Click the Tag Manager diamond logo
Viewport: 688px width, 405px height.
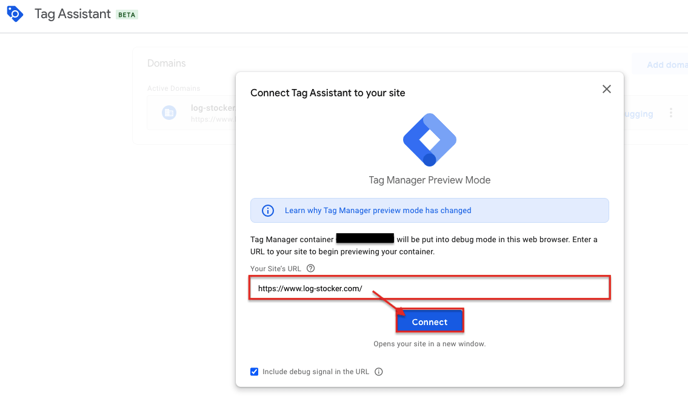430,140
